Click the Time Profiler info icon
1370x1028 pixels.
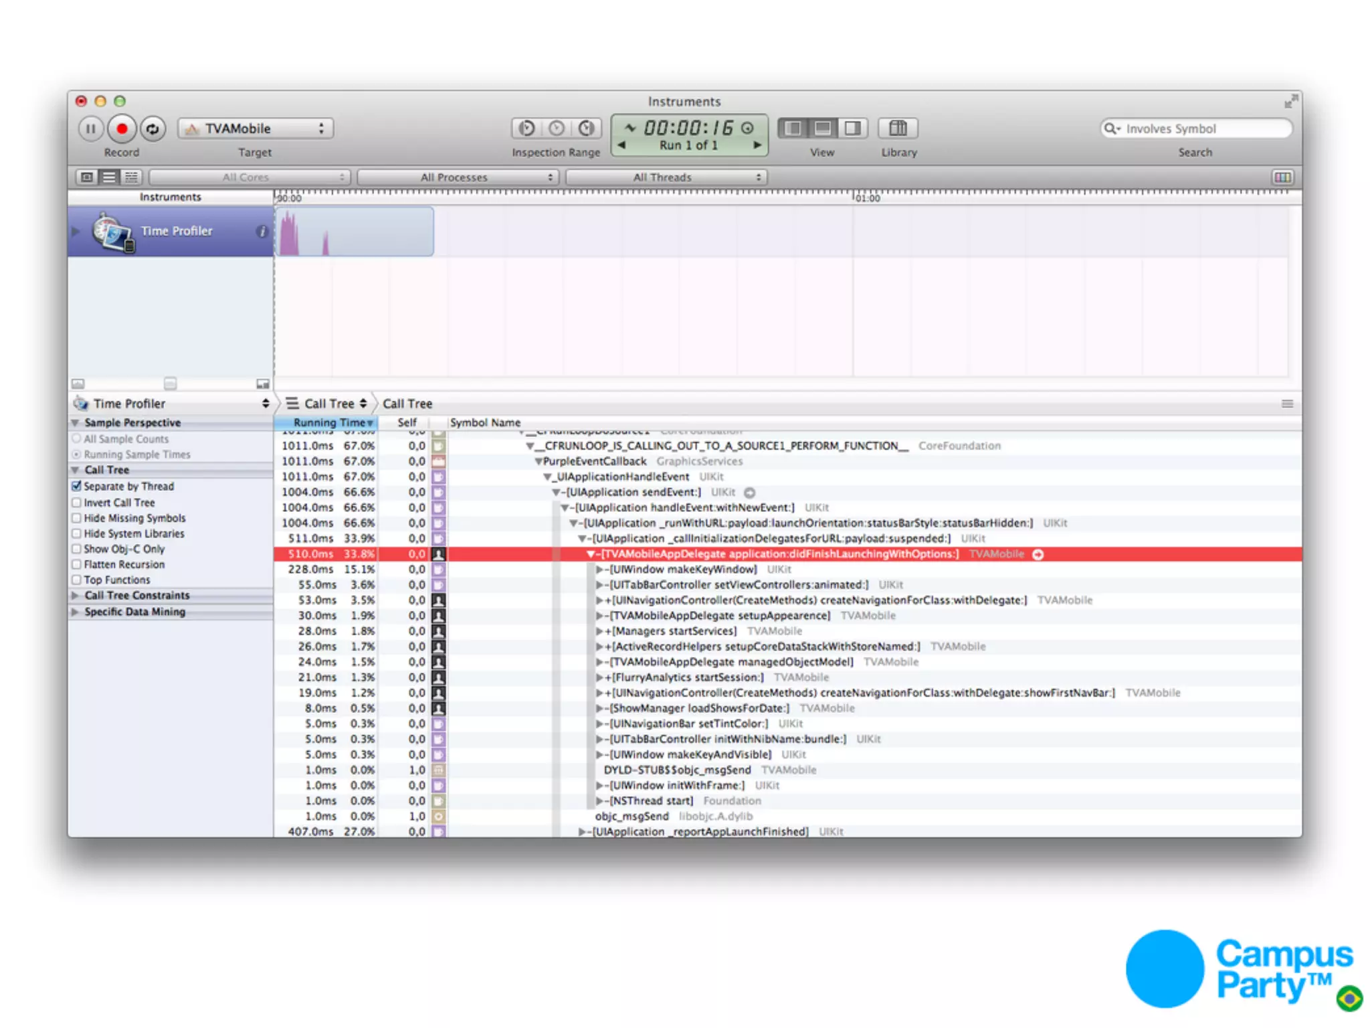[x=262, y=231]
